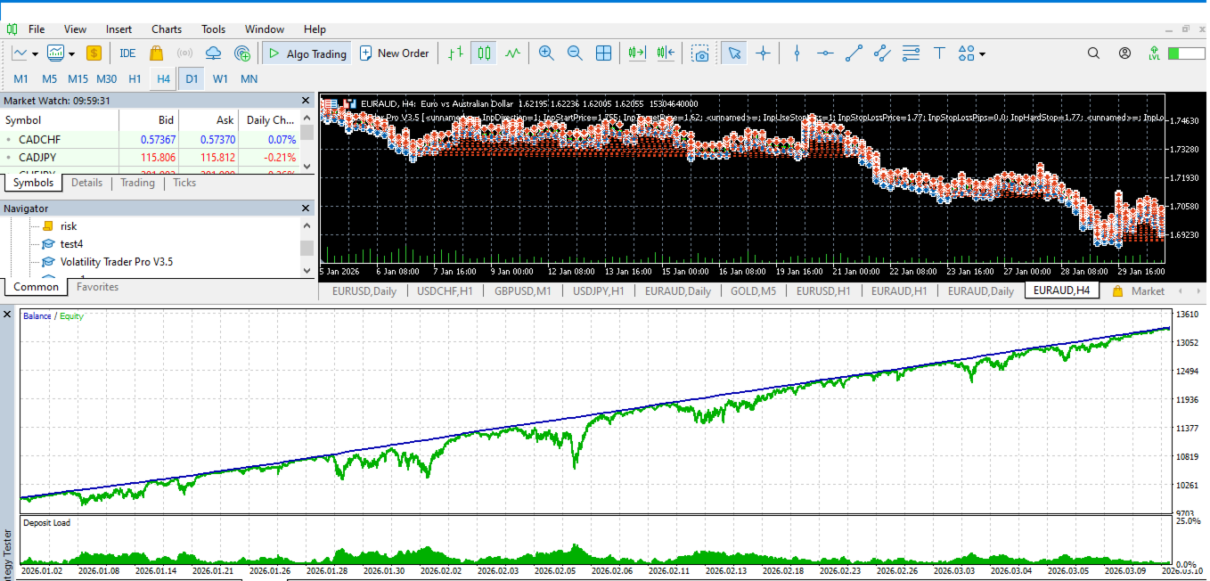This screenshot has width=1210, height=581.
Task: Open the IDE MetaEditor button
Action: (127, 53)
